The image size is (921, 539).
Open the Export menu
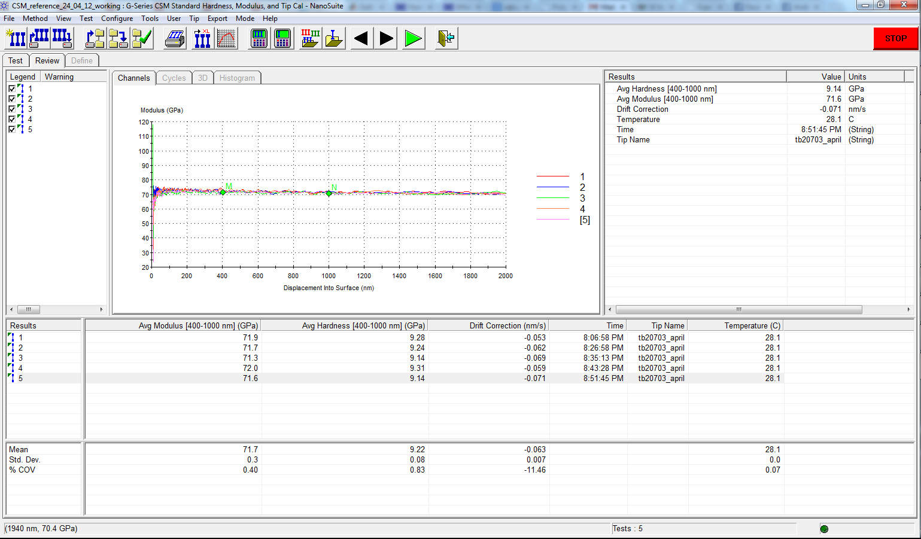pyautogui.click(x=217, y=19)
